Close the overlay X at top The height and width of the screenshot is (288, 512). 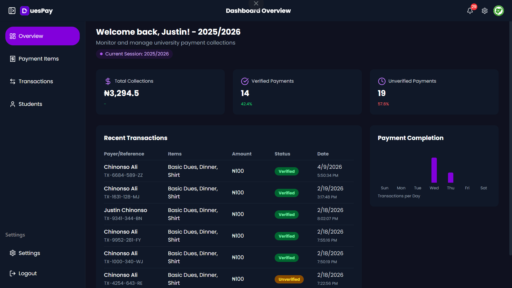click(x=256, y=3)
